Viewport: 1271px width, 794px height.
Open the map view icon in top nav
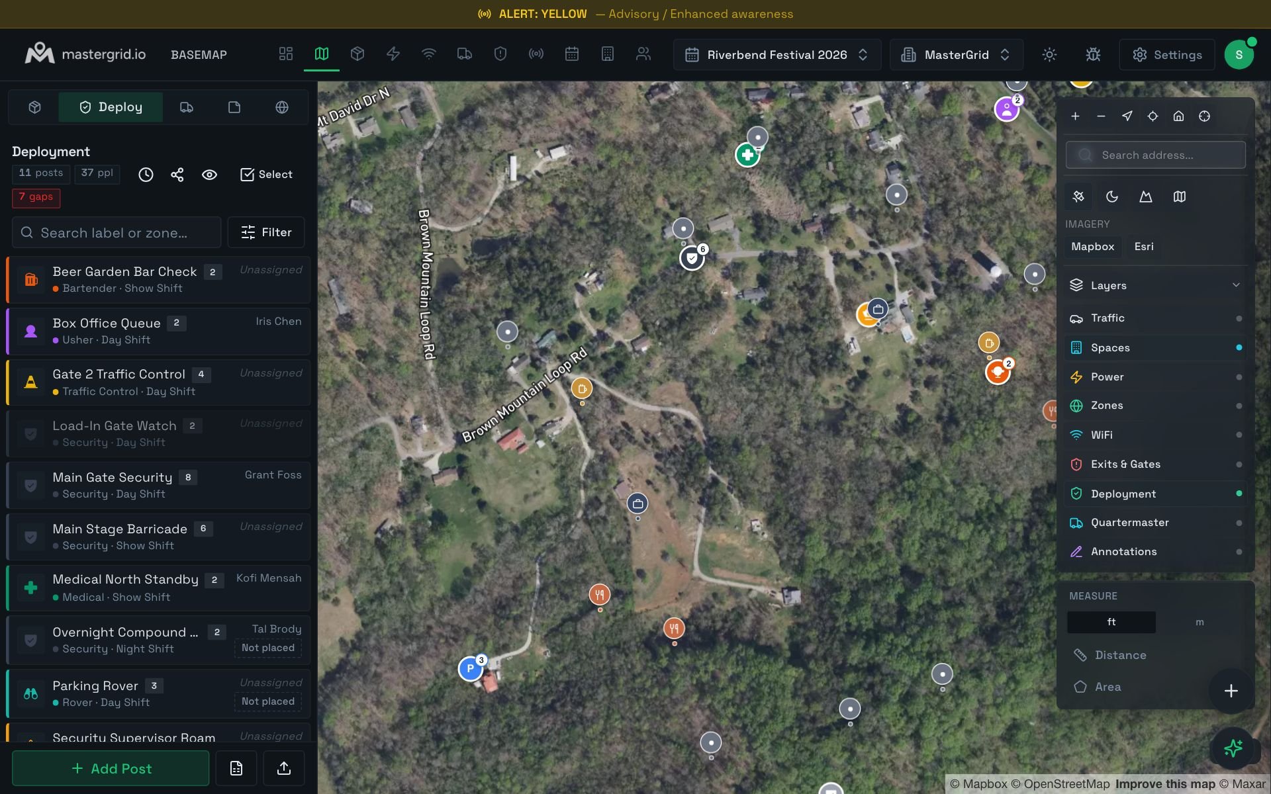click(322, 54)
